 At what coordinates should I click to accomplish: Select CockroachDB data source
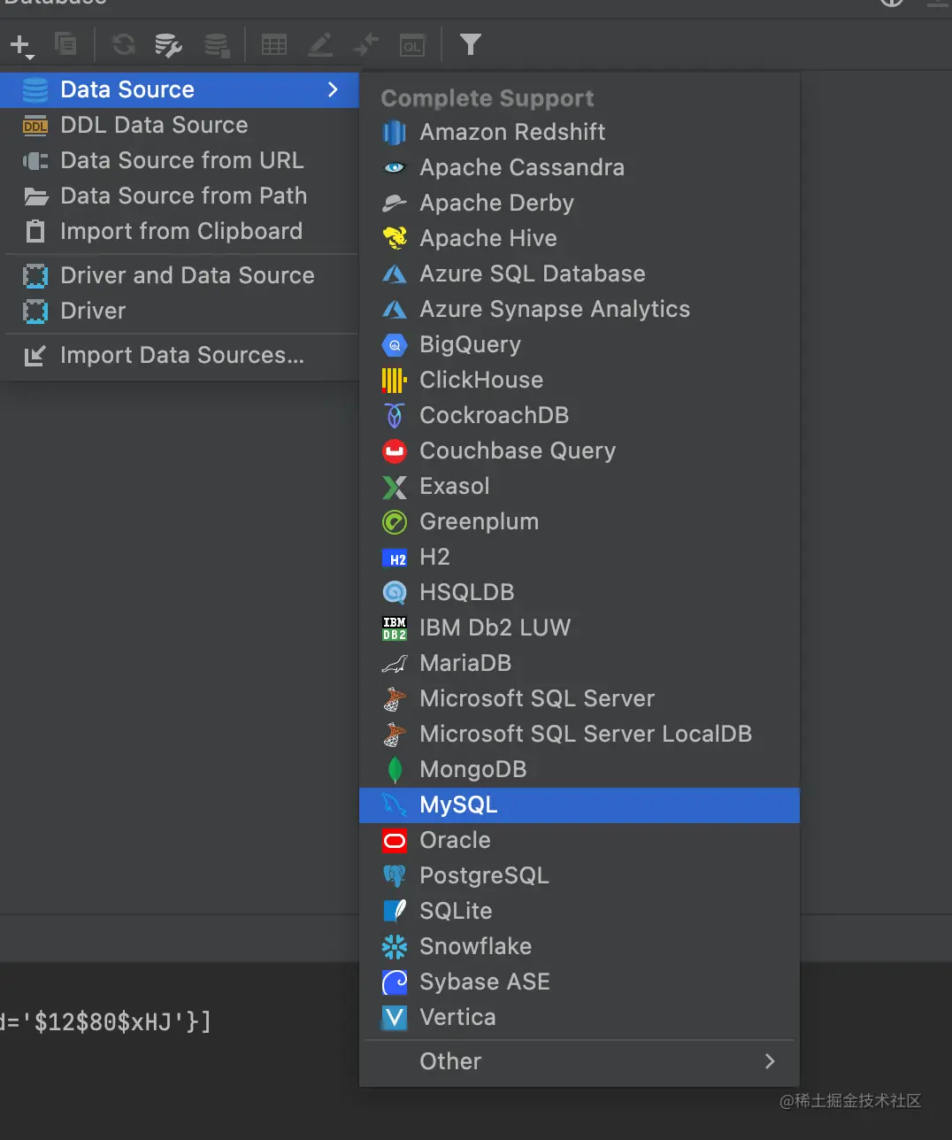[x=580, y=415]
